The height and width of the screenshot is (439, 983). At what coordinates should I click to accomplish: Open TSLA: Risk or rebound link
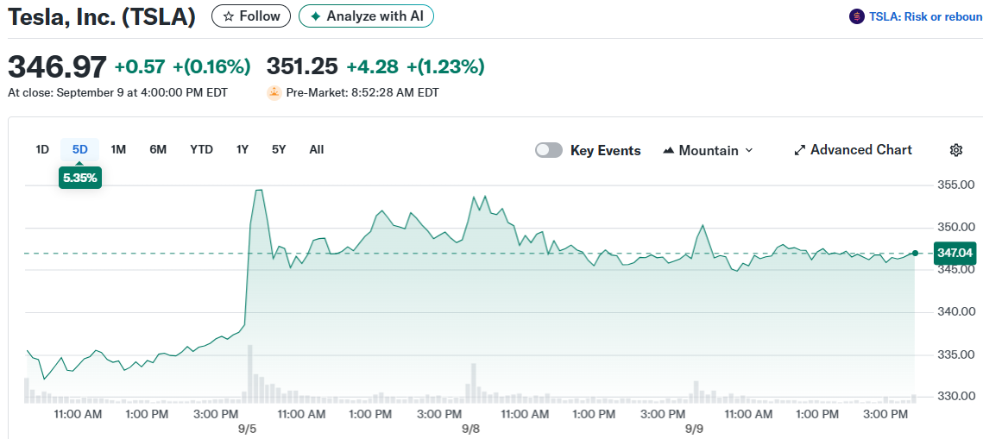tap(924, 17)
